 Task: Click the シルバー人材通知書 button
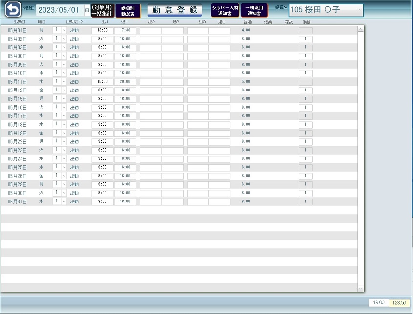(225, 11)
